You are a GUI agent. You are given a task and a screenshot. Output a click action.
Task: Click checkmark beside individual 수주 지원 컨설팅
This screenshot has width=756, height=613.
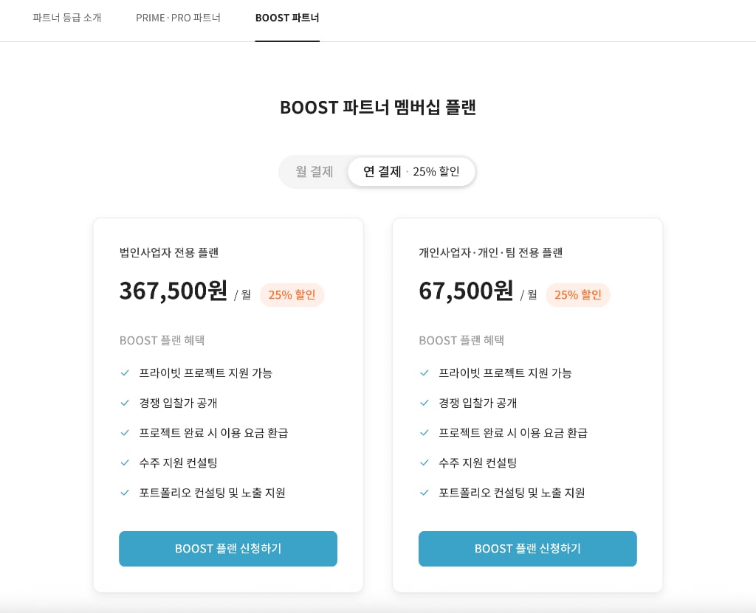tap(425, 463)
